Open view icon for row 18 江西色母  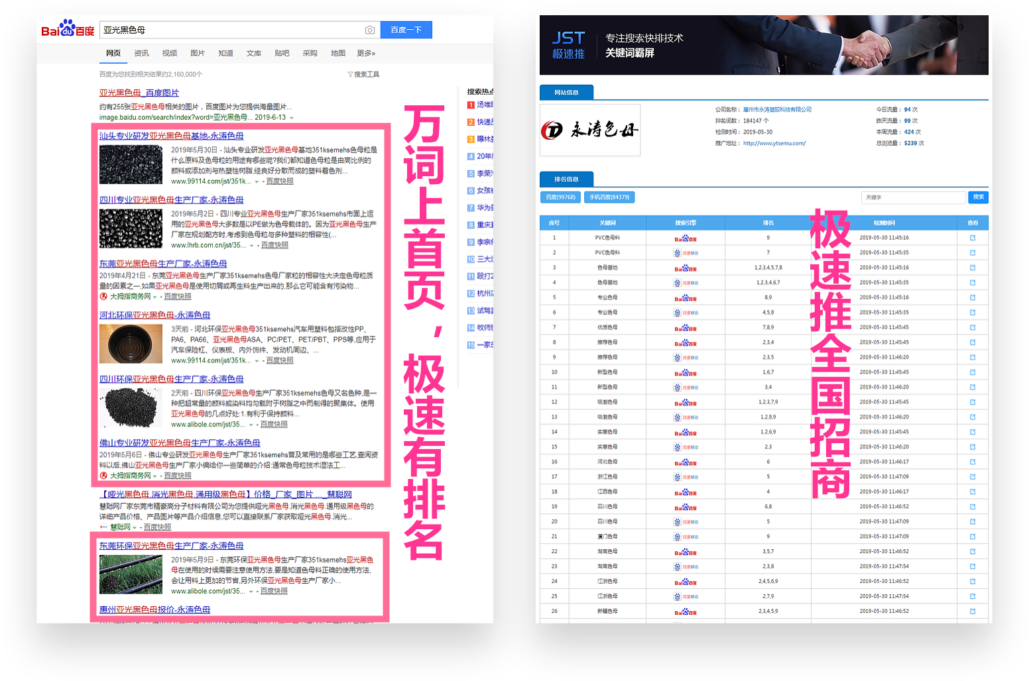pos(973,492)
